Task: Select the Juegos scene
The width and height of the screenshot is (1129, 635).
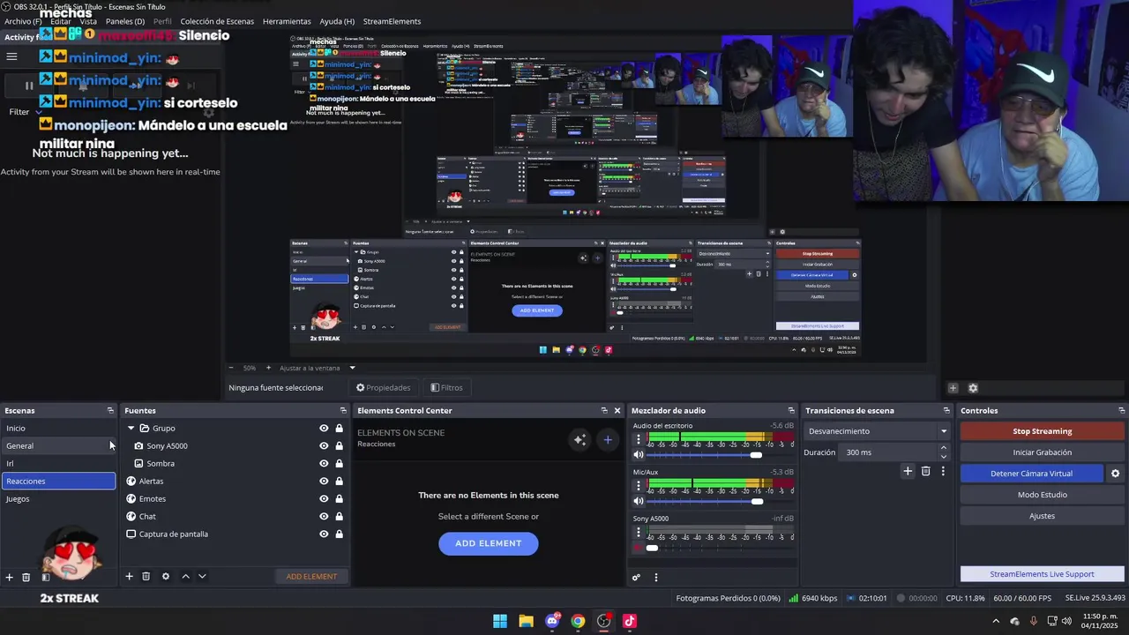Action: (58, 499)
